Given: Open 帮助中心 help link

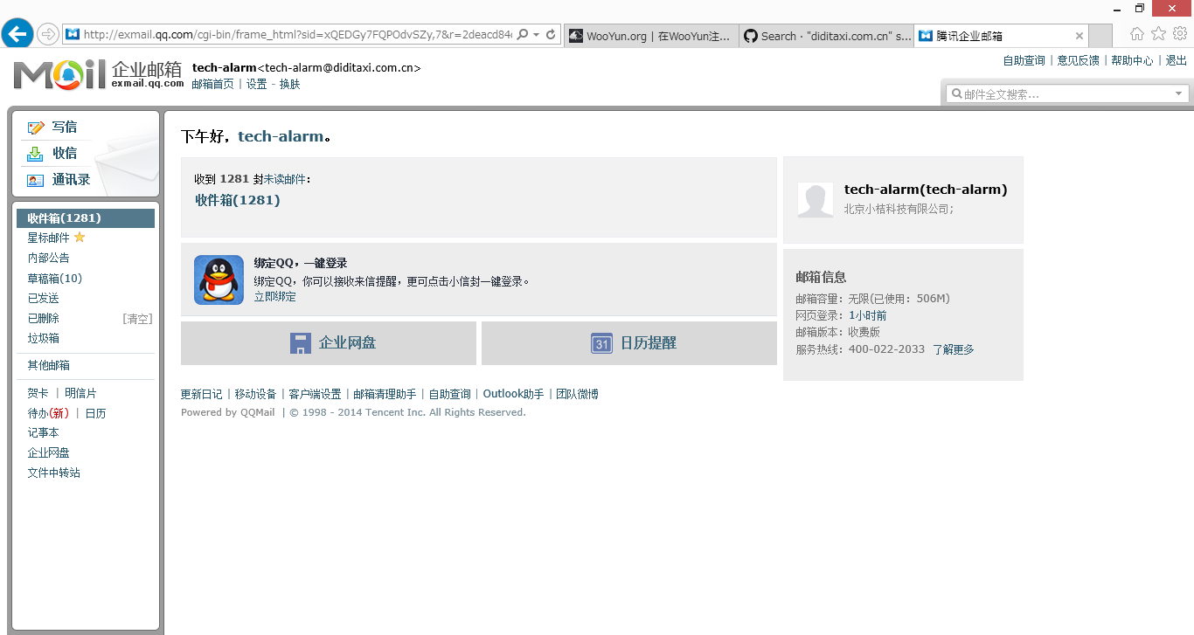Looking at the screenshot, I should pyautogui.click(x=1132, y=60).
